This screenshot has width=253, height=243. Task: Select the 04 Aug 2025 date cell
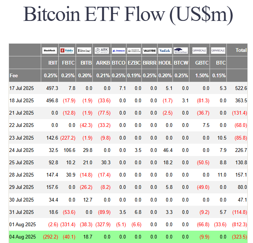[23, 237]
